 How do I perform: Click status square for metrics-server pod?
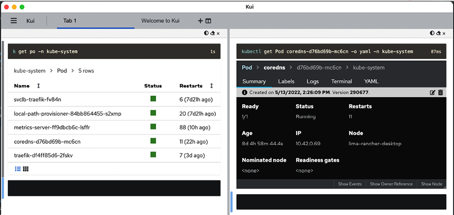(153, 127)
